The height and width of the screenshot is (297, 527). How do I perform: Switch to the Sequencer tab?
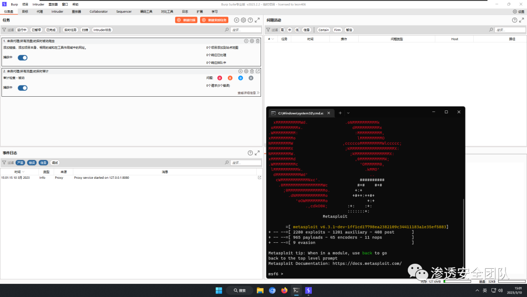123,11
